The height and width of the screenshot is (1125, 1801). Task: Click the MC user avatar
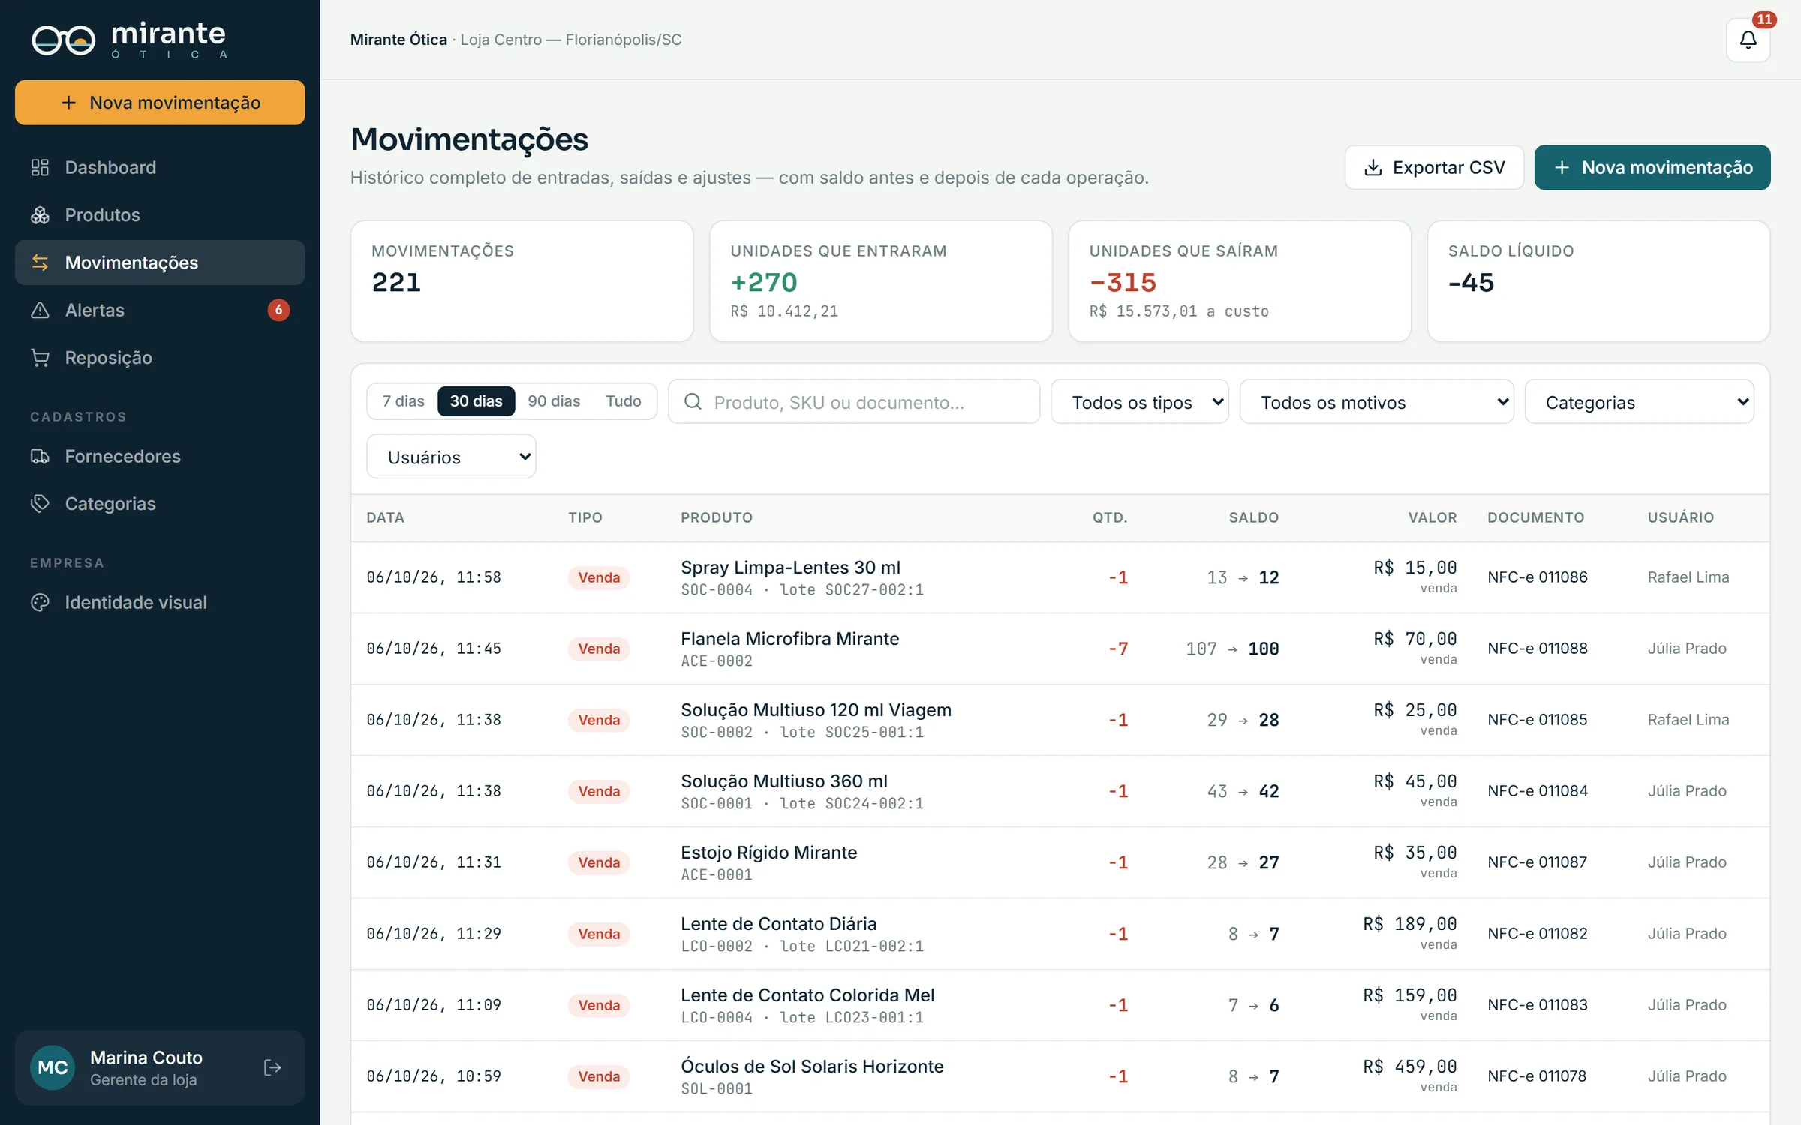coord(53,1067)
